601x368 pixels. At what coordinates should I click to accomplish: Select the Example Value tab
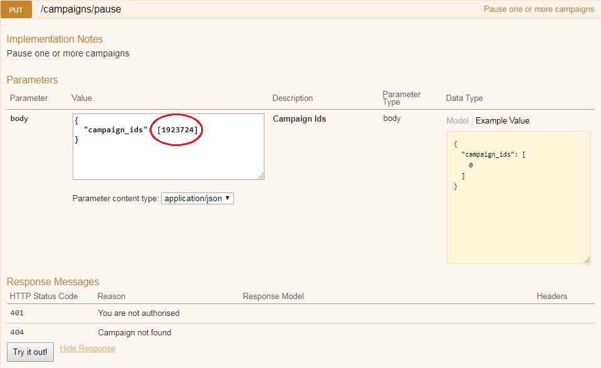pos(502,120)
